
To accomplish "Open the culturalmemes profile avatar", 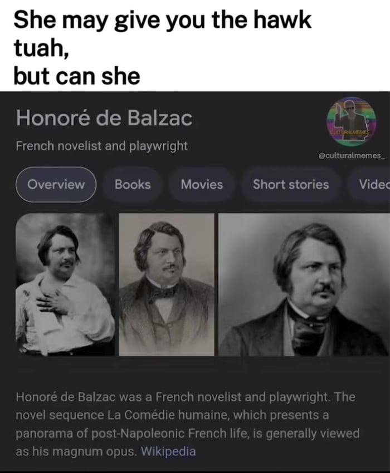I will click(x=352, y=122).
